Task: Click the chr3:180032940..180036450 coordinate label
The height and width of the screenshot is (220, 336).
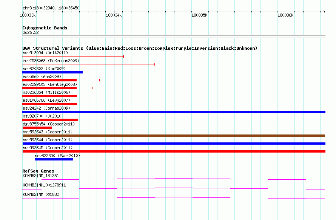Action: 51,8
